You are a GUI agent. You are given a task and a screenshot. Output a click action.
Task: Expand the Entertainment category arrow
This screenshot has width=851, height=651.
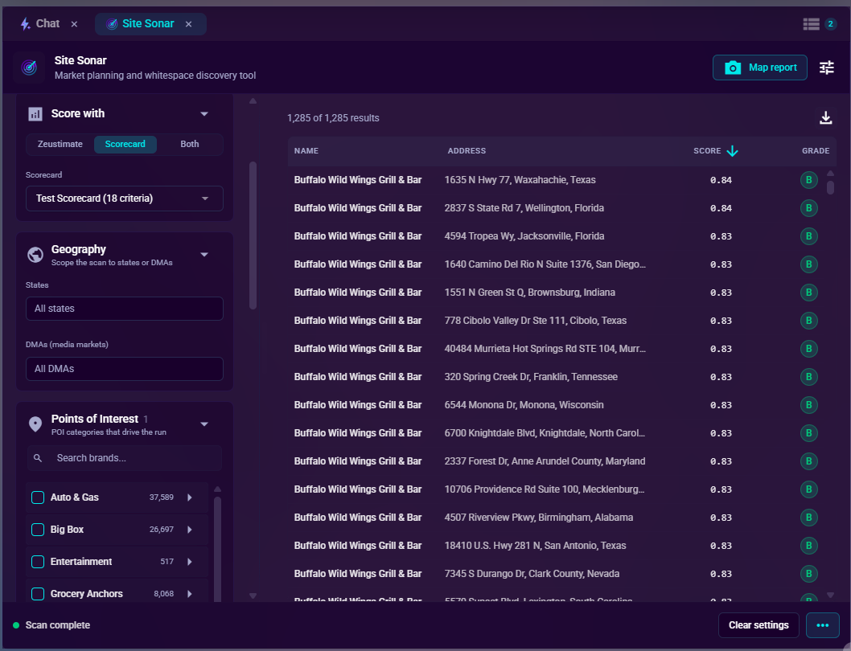point(189,562)
